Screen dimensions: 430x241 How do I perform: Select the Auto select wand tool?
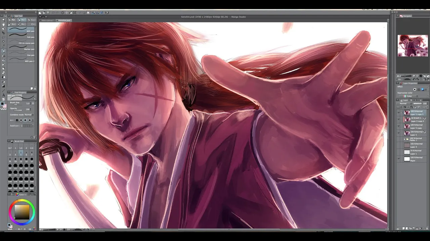pos(3,42)
